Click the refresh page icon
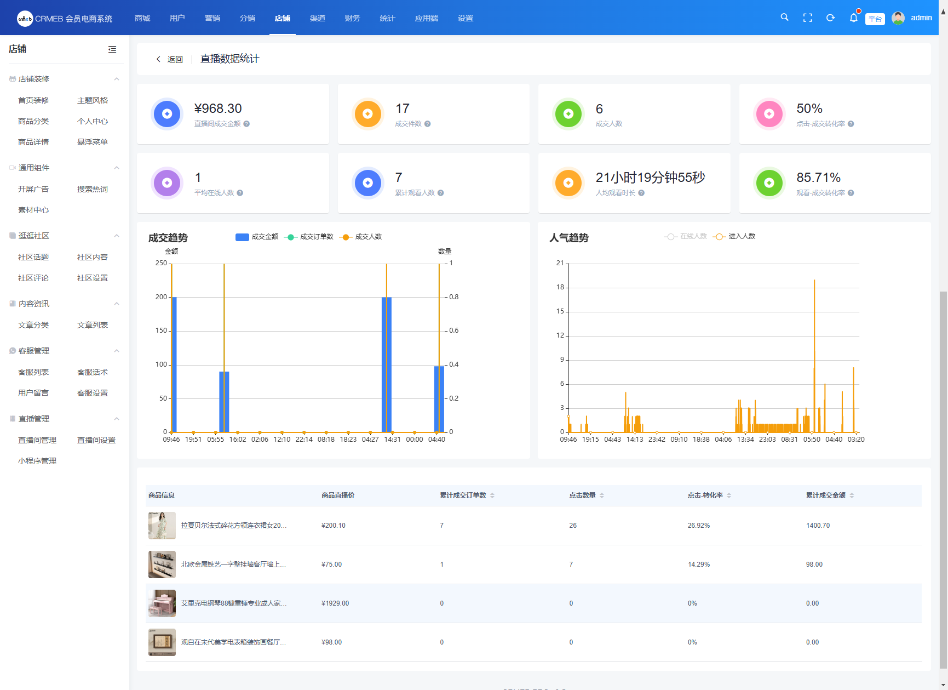The image size is (948, 690). 830,18
